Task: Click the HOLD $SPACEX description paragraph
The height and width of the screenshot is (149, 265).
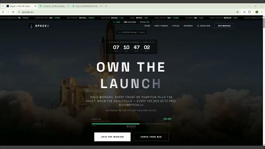Action: click(x=131, y=101)
